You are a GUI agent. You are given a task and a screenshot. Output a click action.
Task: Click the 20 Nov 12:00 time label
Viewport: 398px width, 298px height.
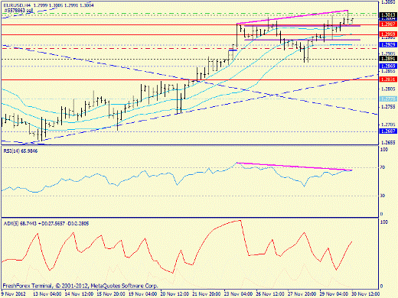point(175,294)
